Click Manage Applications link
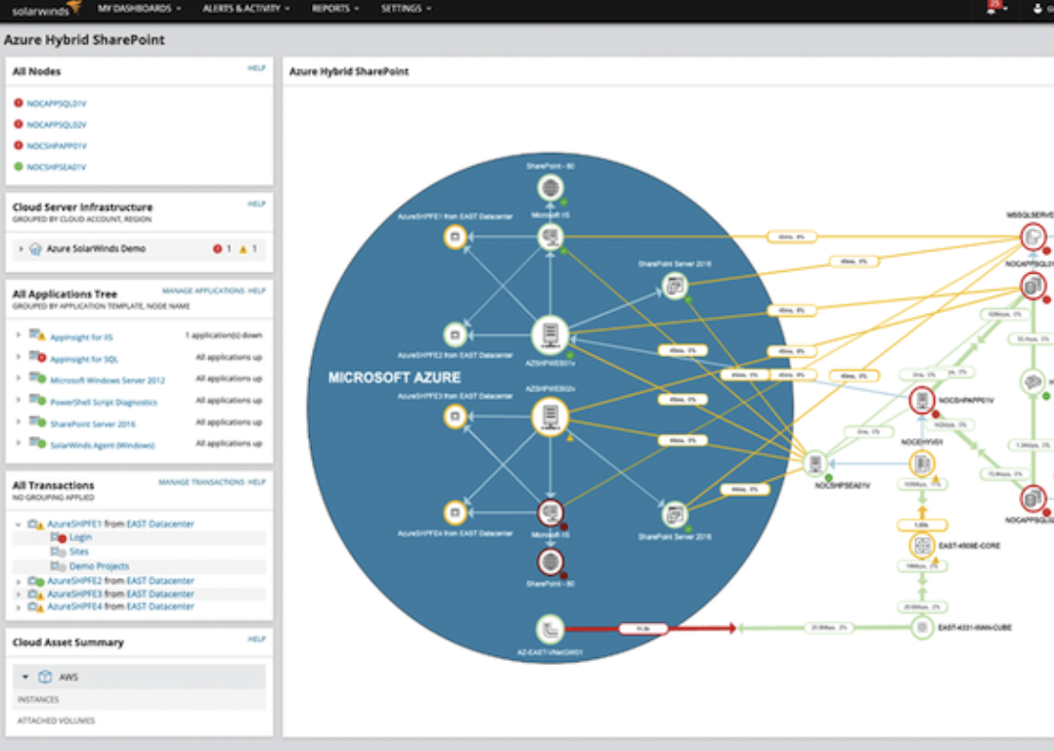Screen dimensions: 1054x751 pos(203,290)
